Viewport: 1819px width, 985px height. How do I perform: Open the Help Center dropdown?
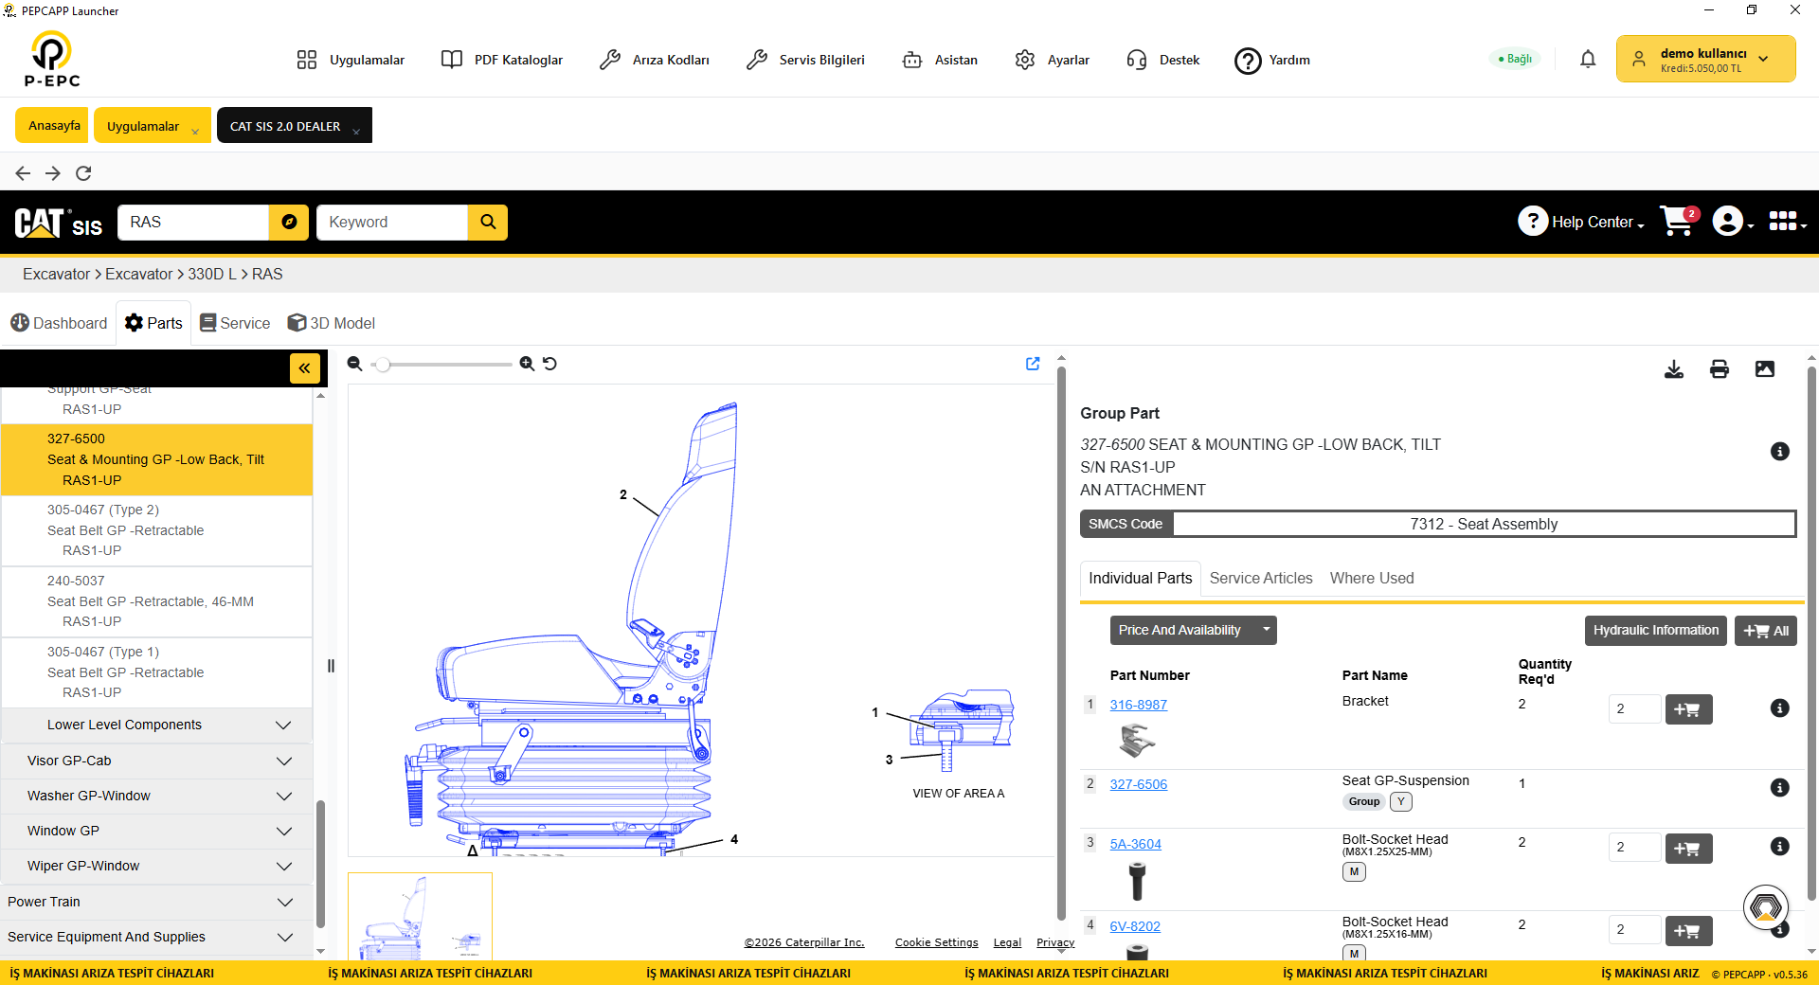point(1581,222)
